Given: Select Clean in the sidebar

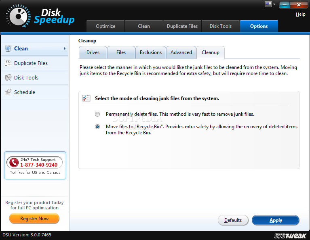Looking at the screenshot, I should click(x=35, y=48).
